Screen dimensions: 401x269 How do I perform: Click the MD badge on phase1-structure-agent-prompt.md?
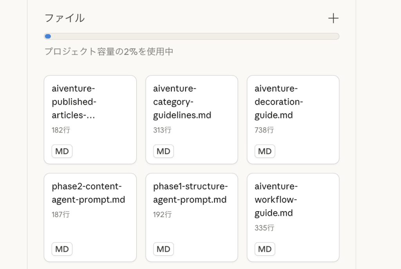163,249
